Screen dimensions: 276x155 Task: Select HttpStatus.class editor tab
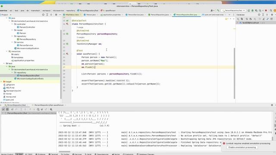(72, 15)
